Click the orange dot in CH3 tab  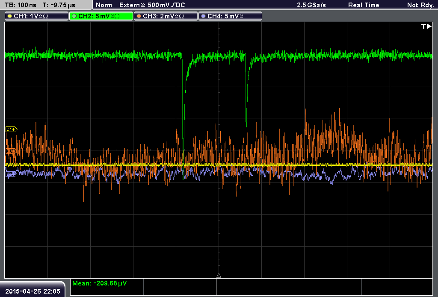pos(139,16)
